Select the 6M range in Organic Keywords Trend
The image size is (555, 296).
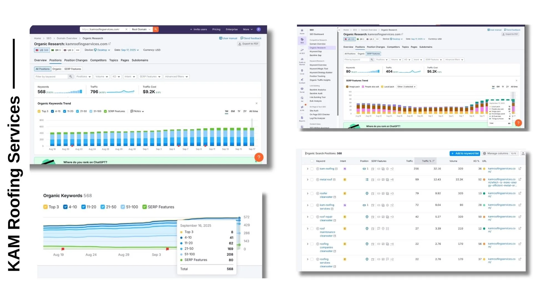(233, 111)
